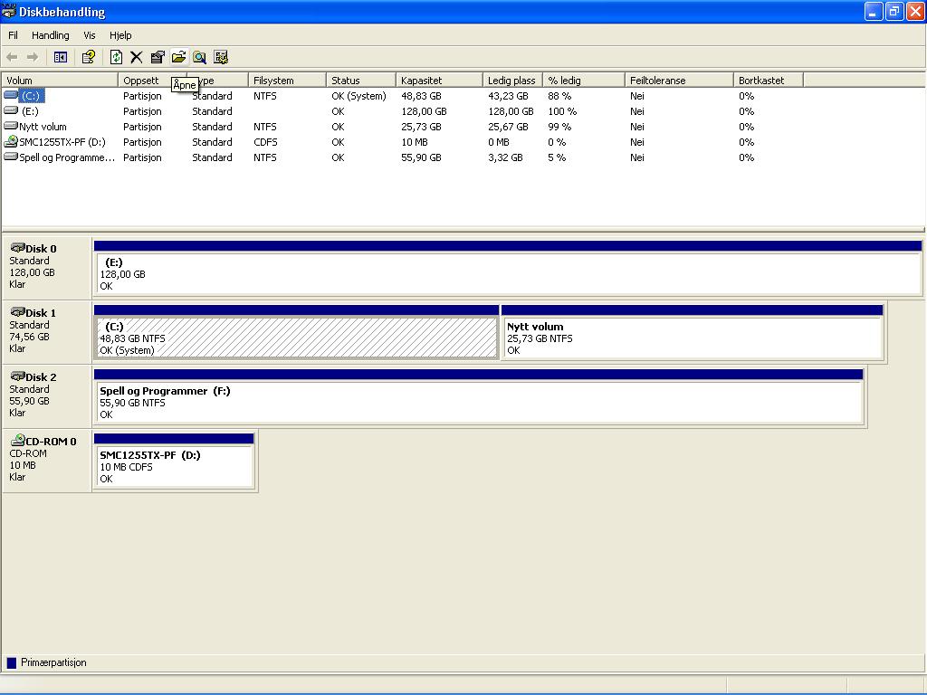
Task: Click the last toolbar settings icon
Action: point(221,57)
